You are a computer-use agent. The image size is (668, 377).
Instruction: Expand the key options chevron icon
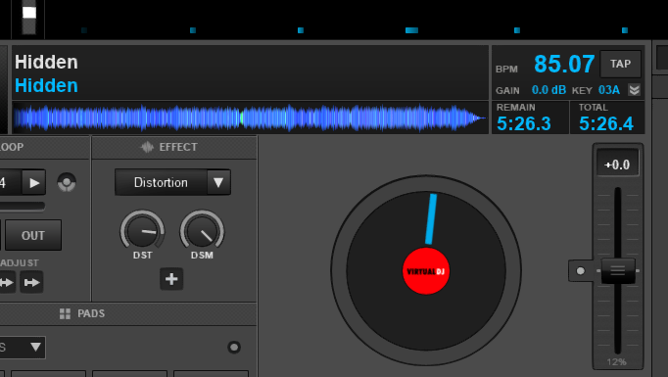635,90
